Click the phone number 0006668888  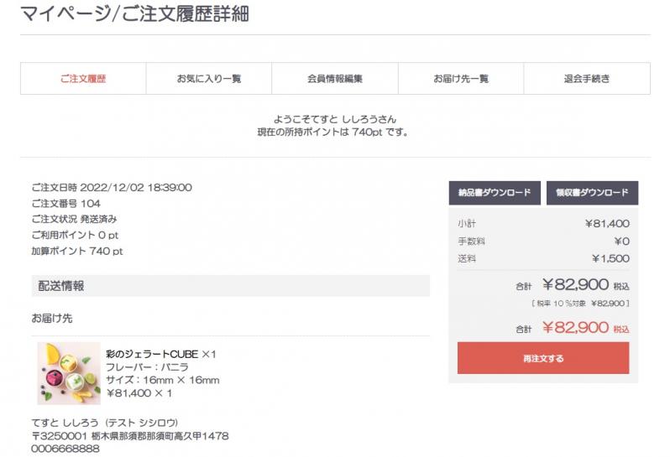click(x=65, y=449)
